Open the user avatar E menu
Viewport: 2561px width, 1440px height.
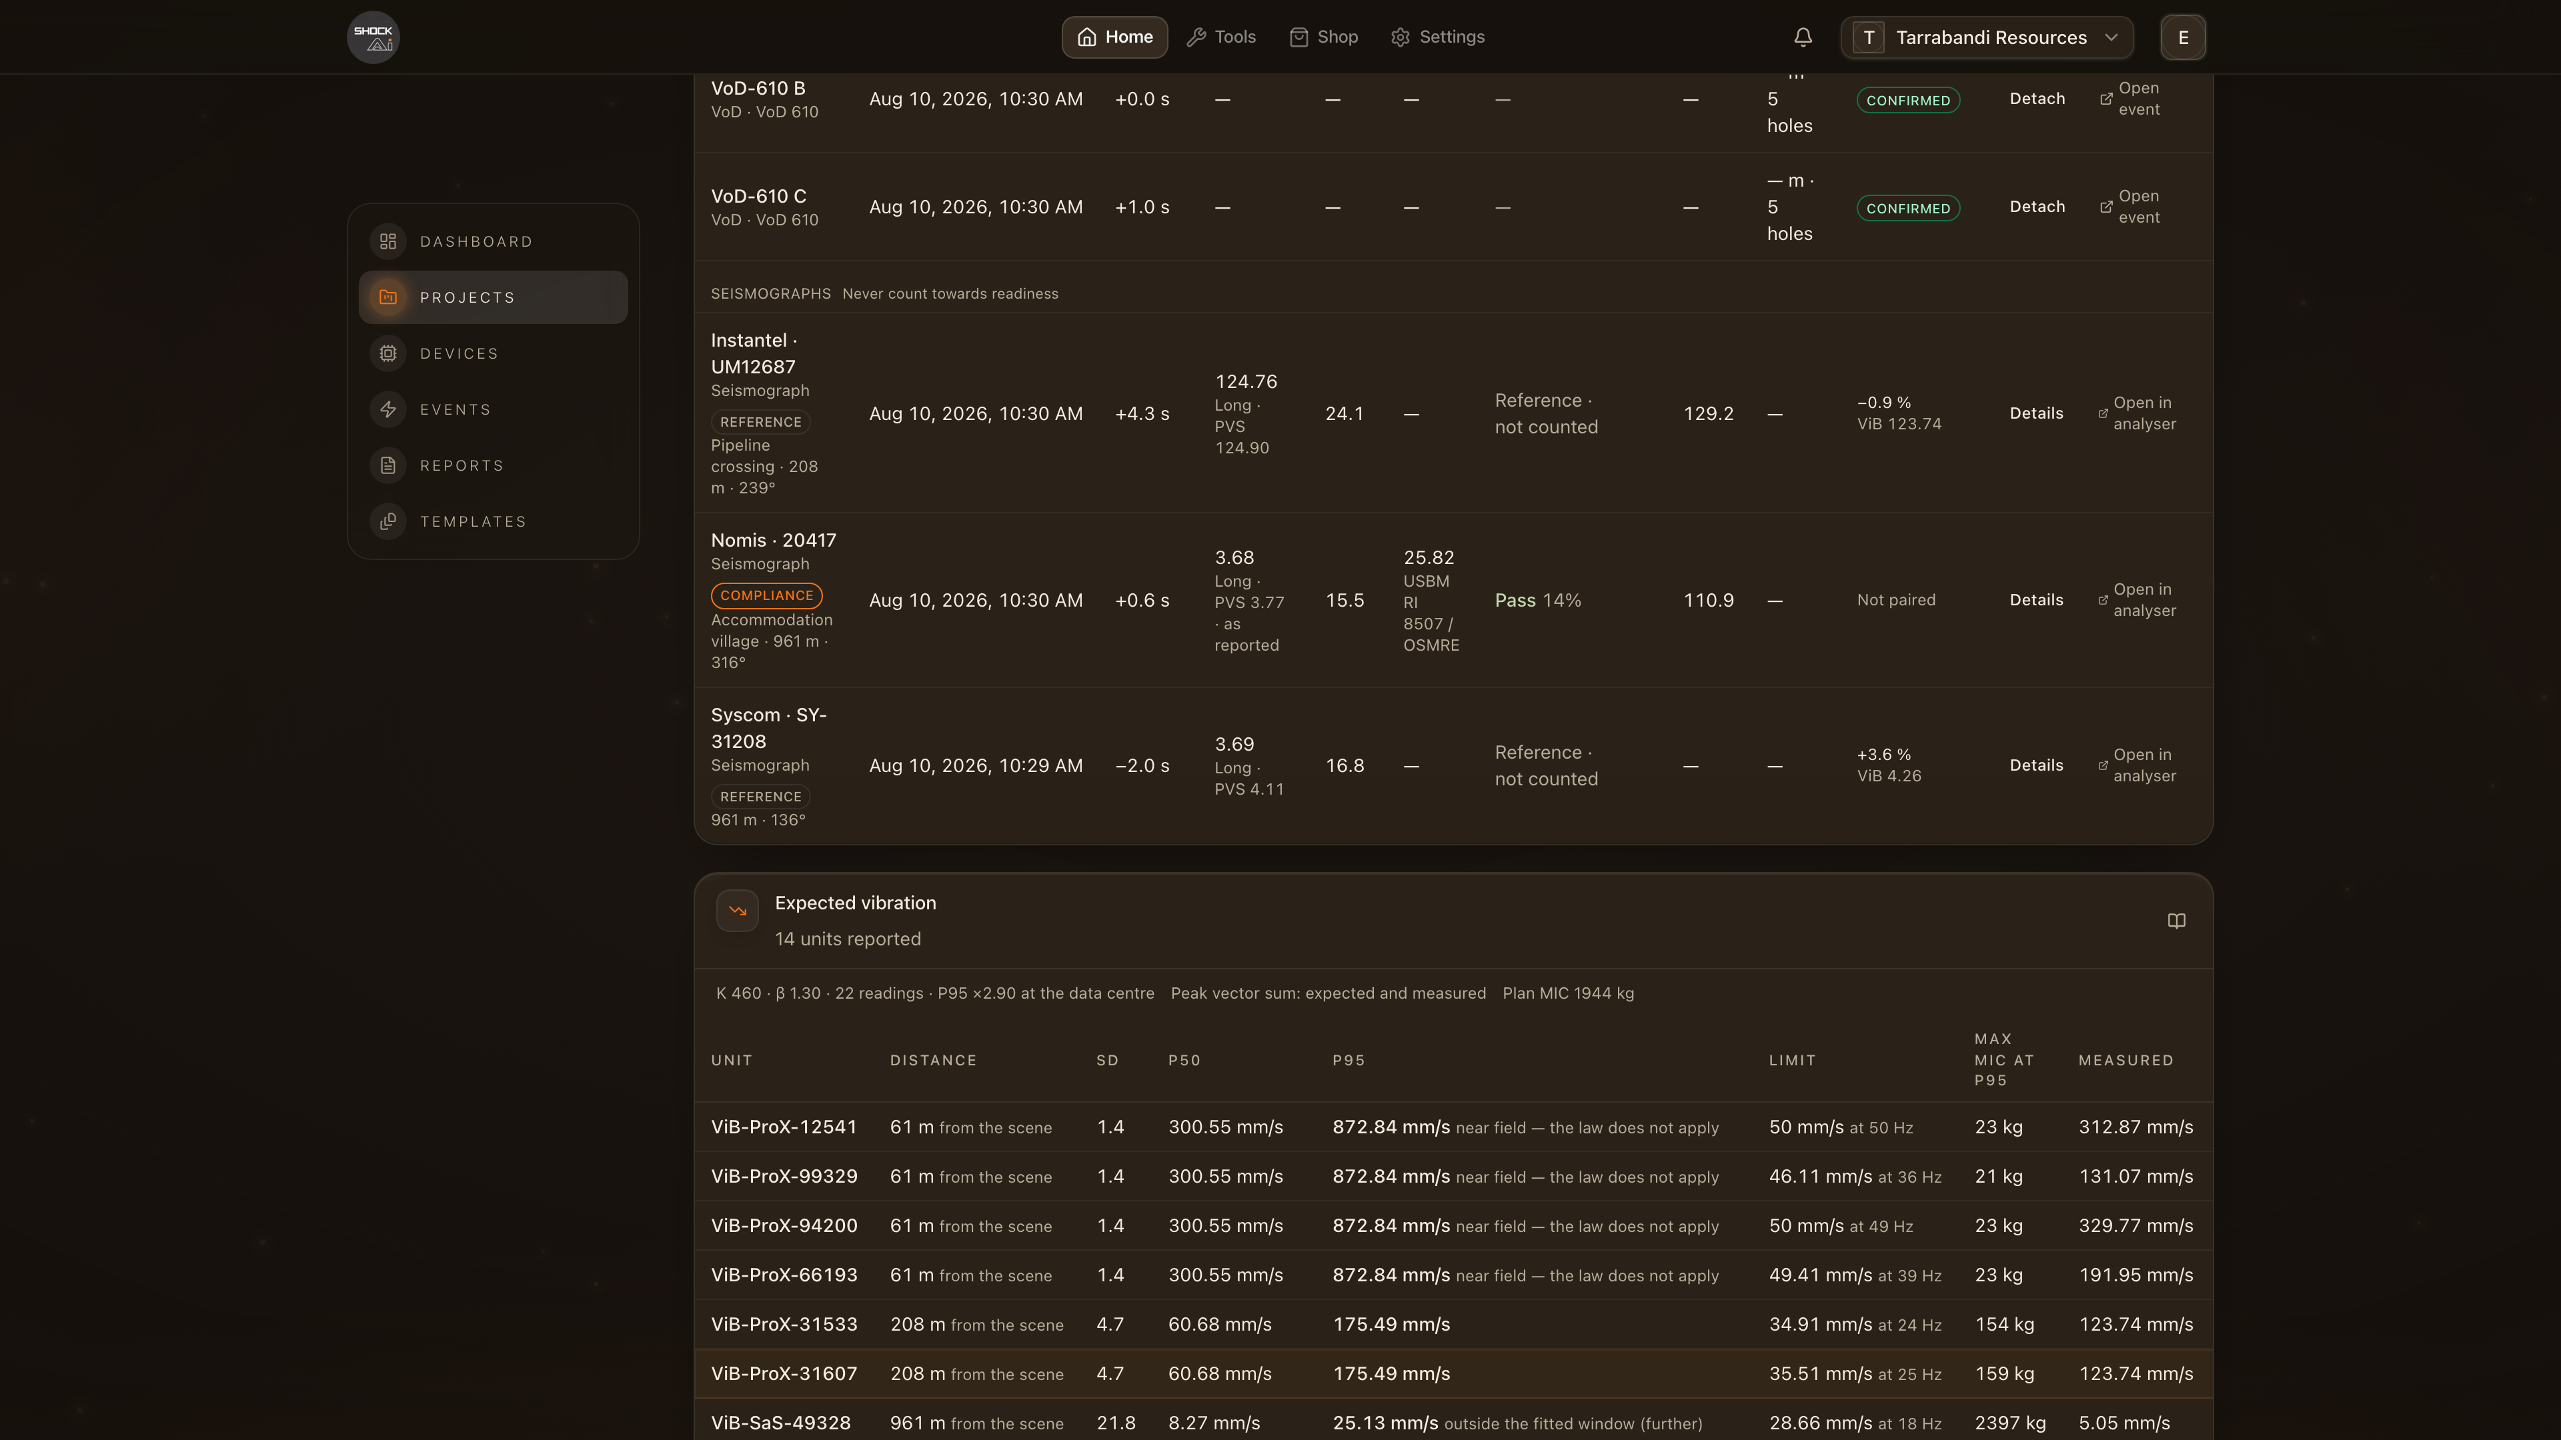[x=2184, y=37]
